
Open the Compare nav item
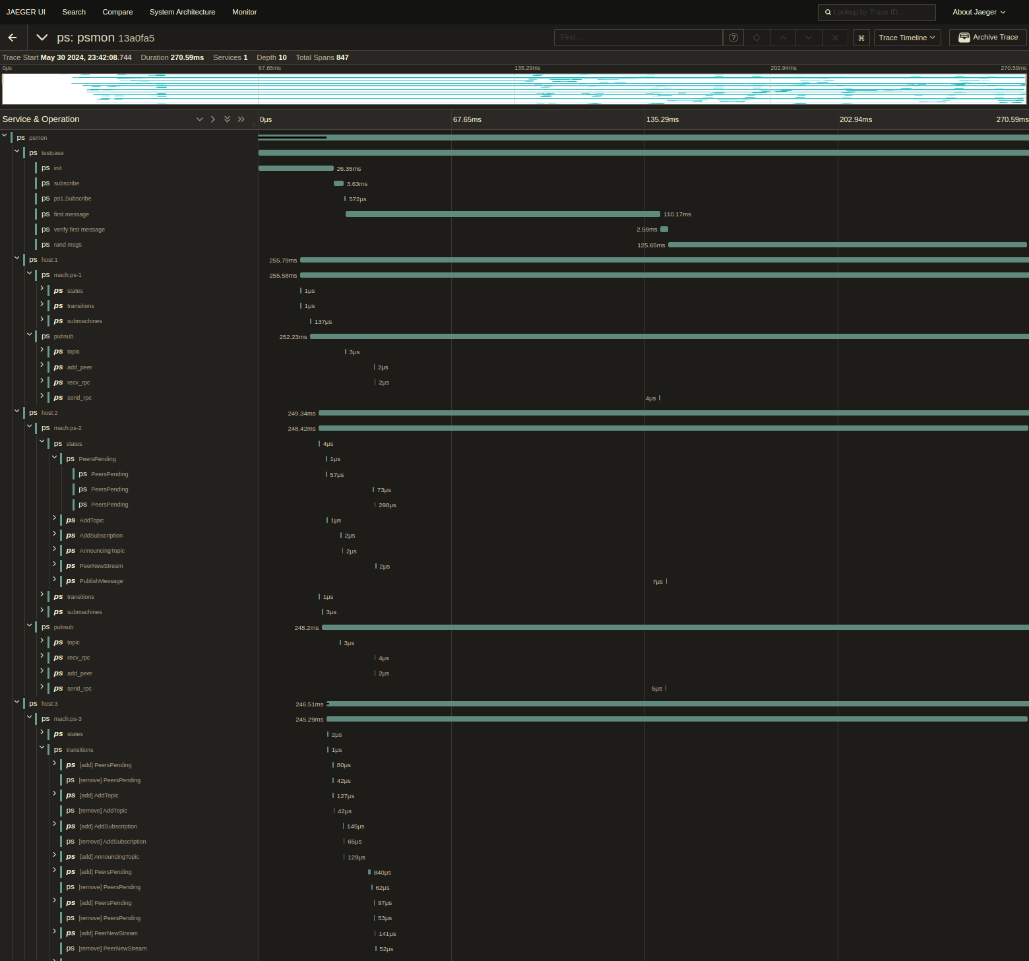[x=117, y=12]
